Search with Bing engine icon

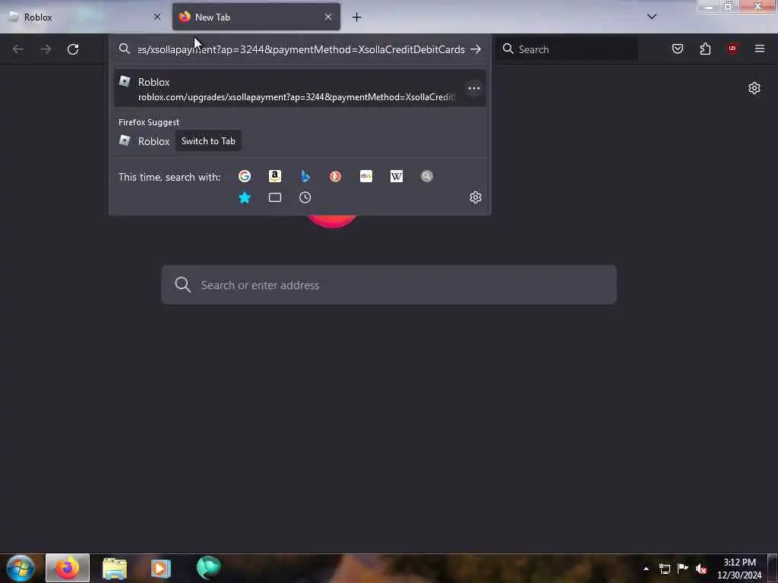[x=305, y=176]
